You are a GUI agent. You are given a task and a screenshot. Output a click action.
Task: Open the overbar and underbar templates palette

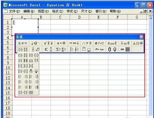87,50
